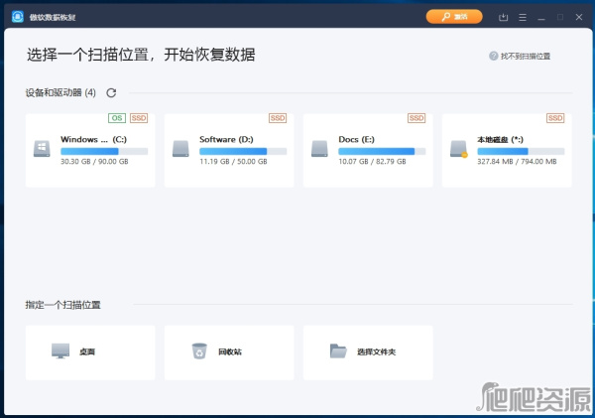Select the Windows (C:) drive card
This screenshot has width=595, height=418.
pyautogui.click(x=90, y=151)
